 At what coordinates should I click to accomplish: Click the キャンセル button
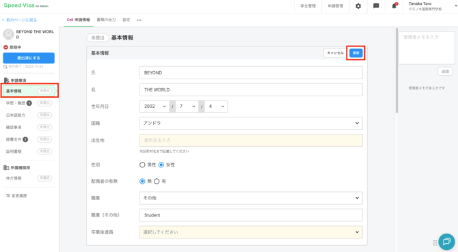[335, 53]
